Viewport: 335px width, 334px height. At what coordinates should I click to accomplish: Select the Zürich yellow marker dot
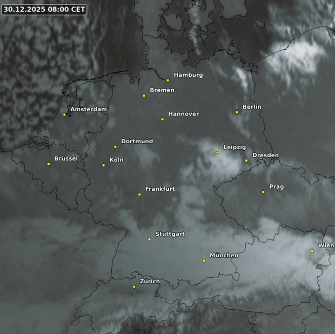point(134,287)
